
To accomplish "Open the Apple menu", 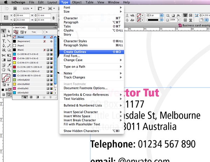I will pos(6,2).
